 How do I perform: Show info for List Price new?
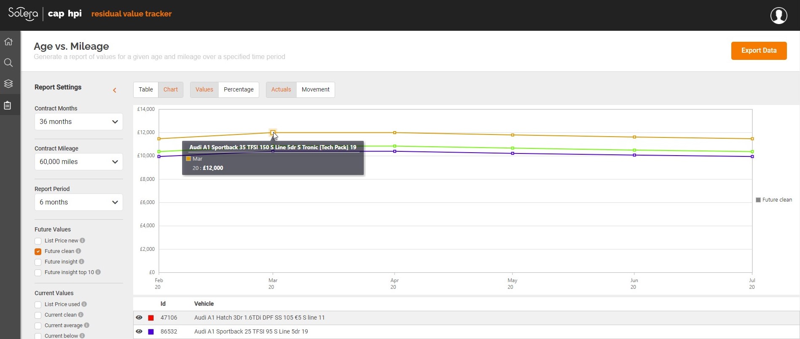(x=83, y=240)
